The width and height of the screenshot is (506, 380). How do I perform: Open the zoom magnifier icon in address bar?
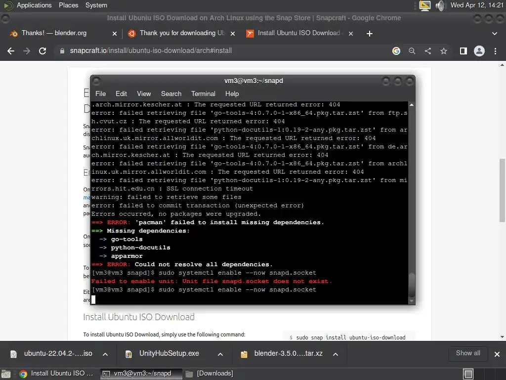tap(412, 51)
